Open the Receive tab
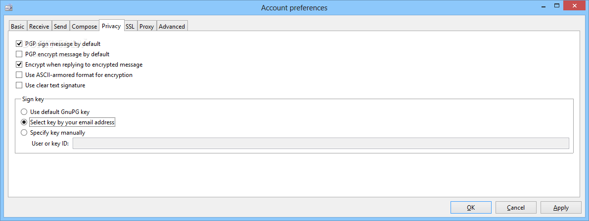This screenshot has width=589, height=221. (39, 27)
